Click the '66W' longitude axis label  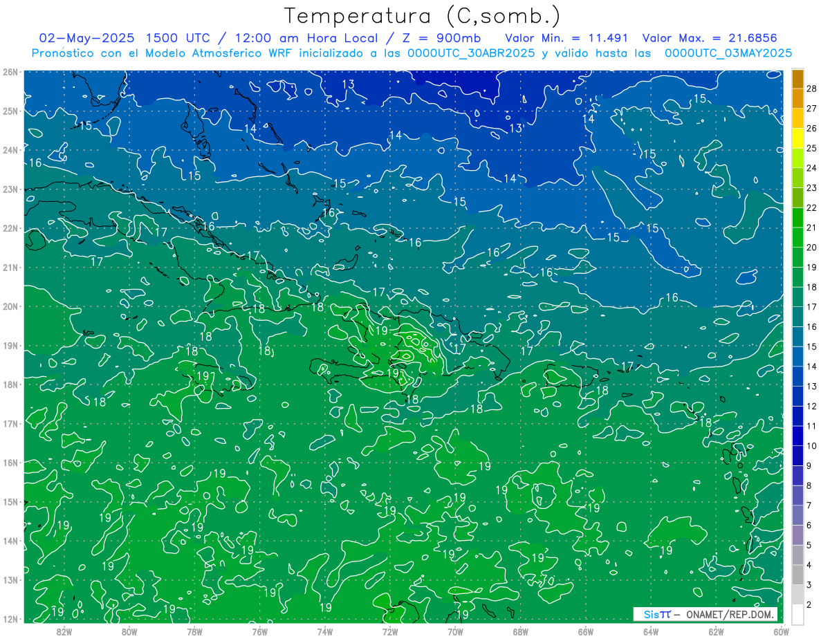pos(586,631)
